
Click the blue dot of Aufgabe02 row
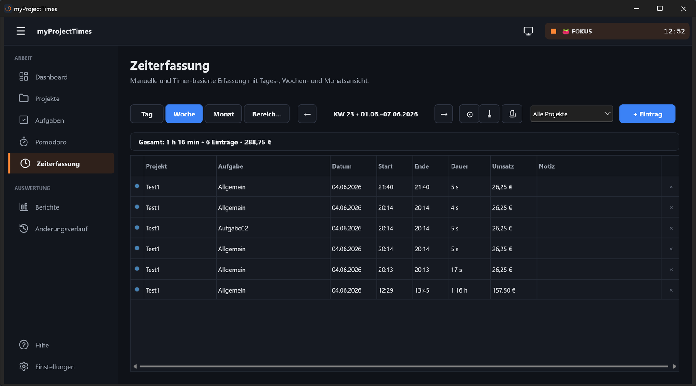[x=137, y=227]
